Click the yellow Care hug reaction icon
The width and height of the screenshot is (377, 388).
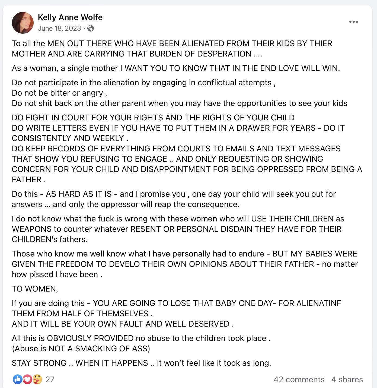[x=37, y=379]
